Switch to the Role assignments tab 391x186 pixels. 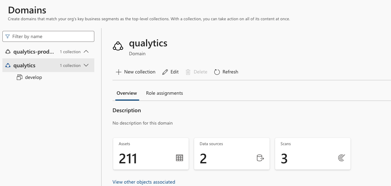click(x=164, y=93)
